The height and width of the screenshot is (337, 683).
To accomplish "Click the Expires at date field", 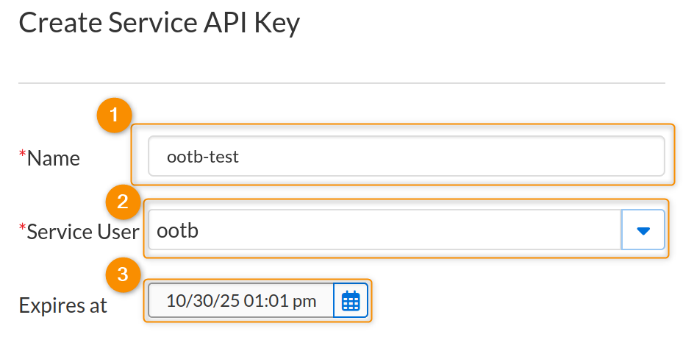I will pos(241,301).
